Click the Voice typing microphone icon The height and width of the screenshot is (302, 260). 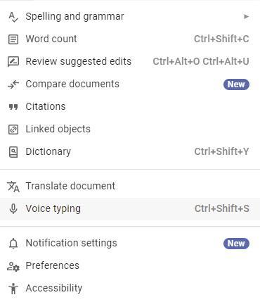(13, 209)
